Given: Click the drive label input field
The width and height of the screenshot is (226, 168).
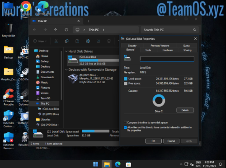Looking at the screenshot, I should pyautogui.click(x=167, y=59).
